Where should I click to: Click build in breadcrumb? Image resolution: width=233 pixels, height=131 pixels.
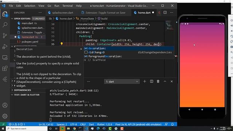pos(104,19)
